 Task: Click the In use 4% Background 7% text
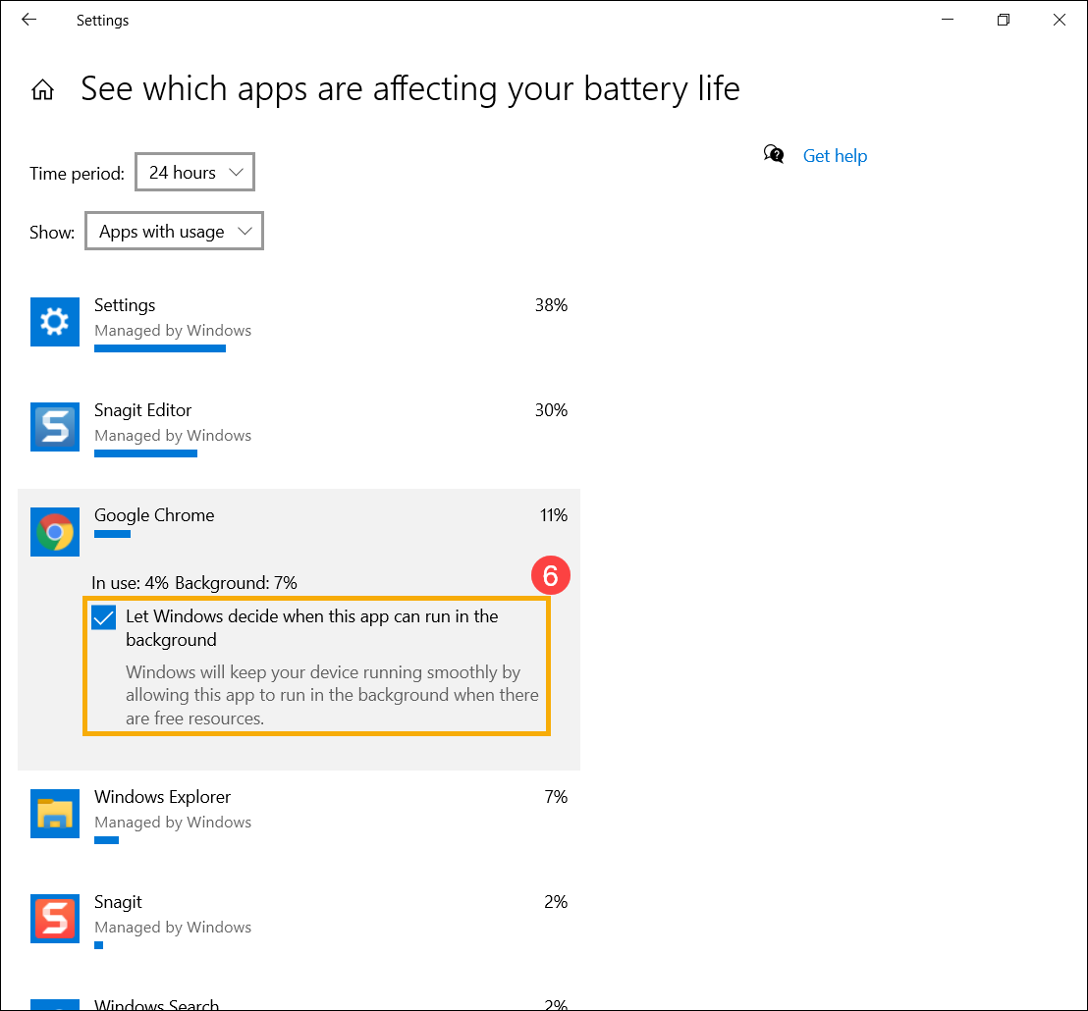(194, 583)
